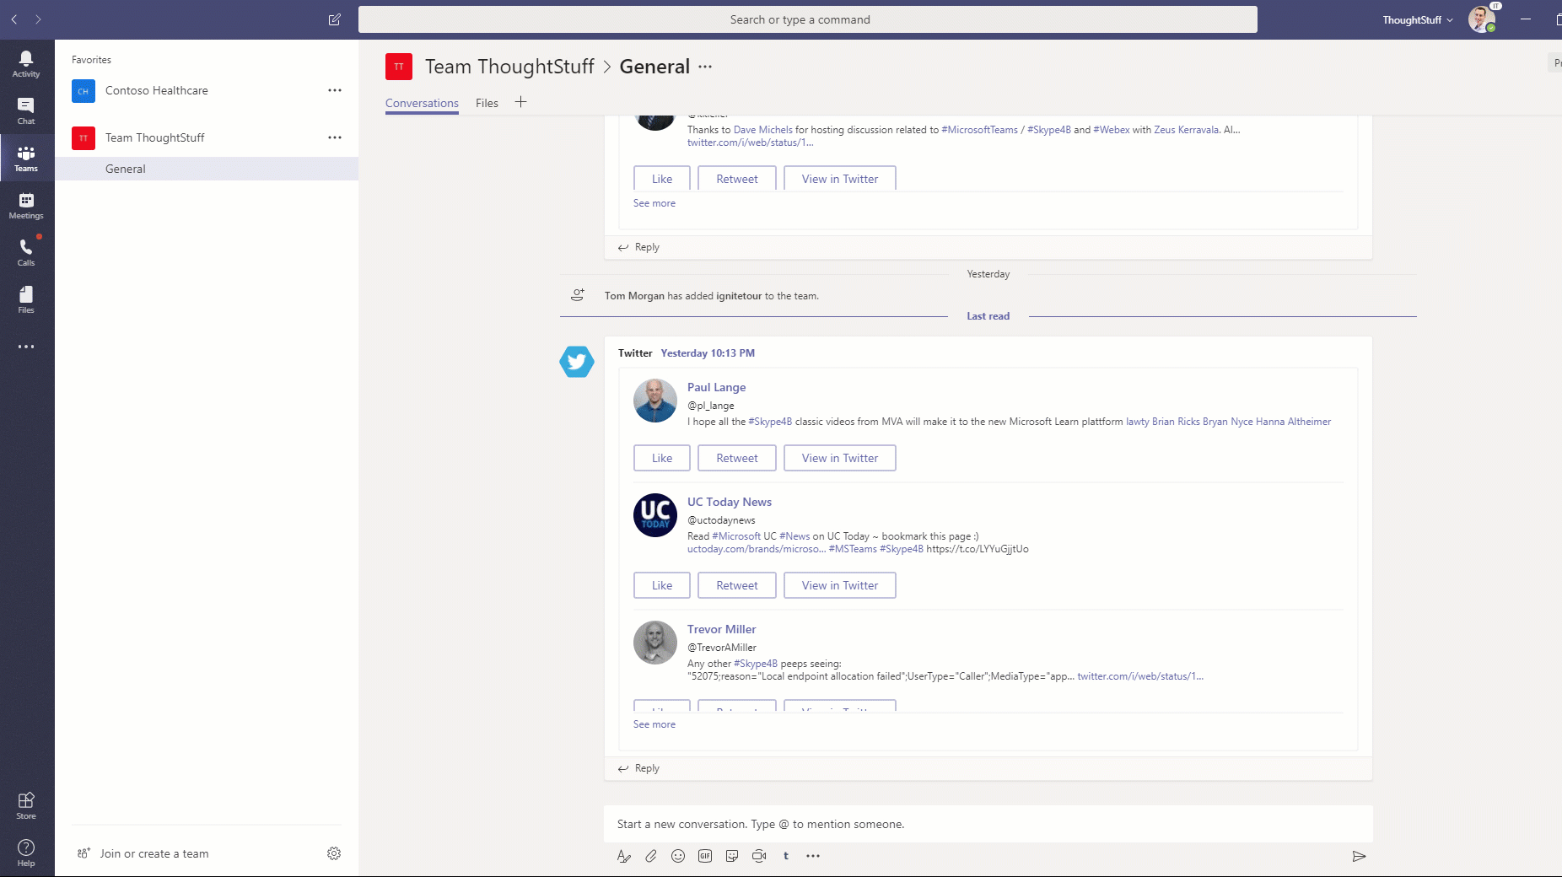Open the Help icon
The image size is (1562, 877).
(x=26, y=853)
